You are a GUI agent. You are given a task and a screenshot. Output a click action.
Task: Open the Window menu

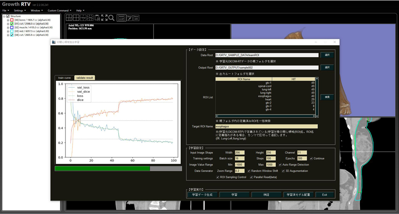click(x=36, y=10)
